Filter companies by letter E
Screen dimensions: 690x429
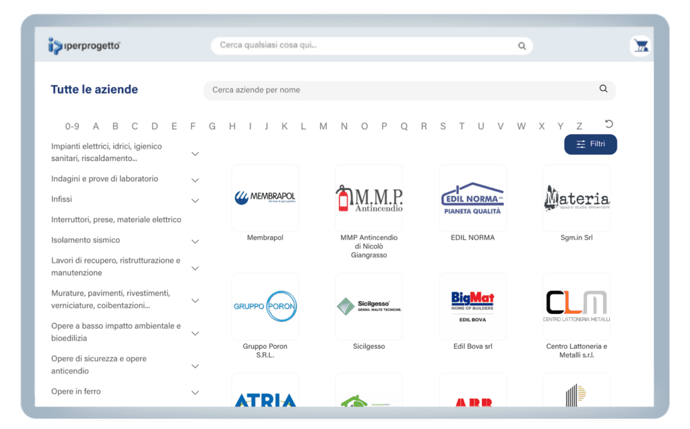tap(175, 127)
